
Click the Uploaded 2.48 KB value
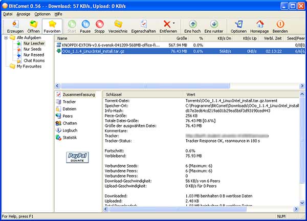click(x=192, y=201)
